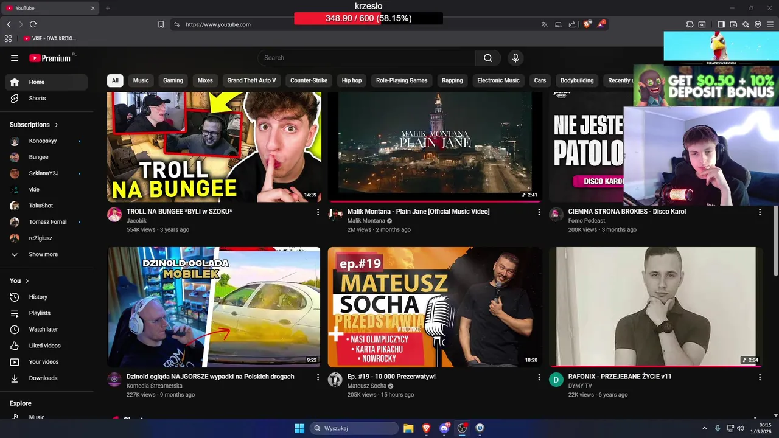Screen dimensions: 779x438
Task: Open options for RAFONIX PRZEJEBANE ŻYCIE video
Action: (x=760, y=377)
